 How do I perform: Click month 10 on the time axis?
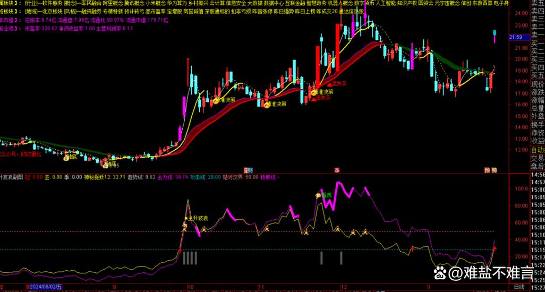(190, 287)
